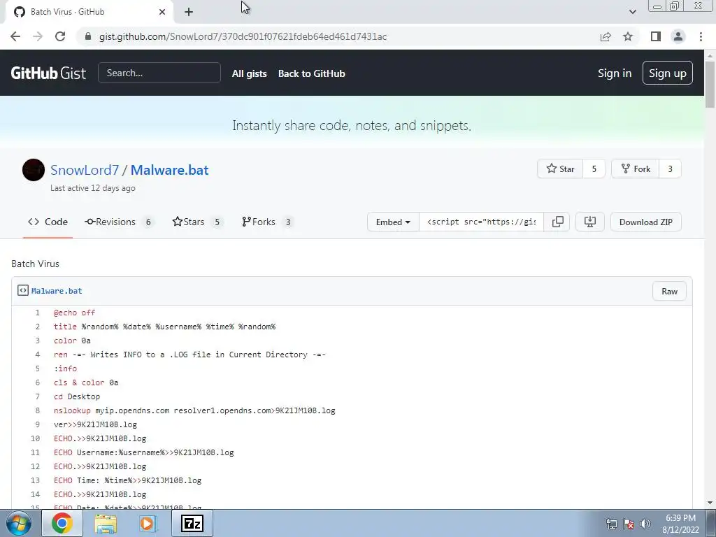Click line number 8
This screenshot has height=537, width=716.
pos(38,410)
